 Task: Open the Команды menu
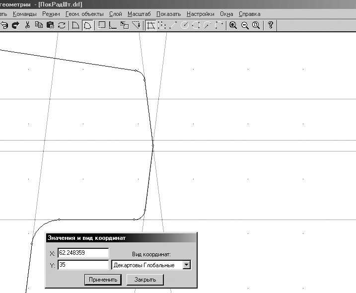pos(25,14)
